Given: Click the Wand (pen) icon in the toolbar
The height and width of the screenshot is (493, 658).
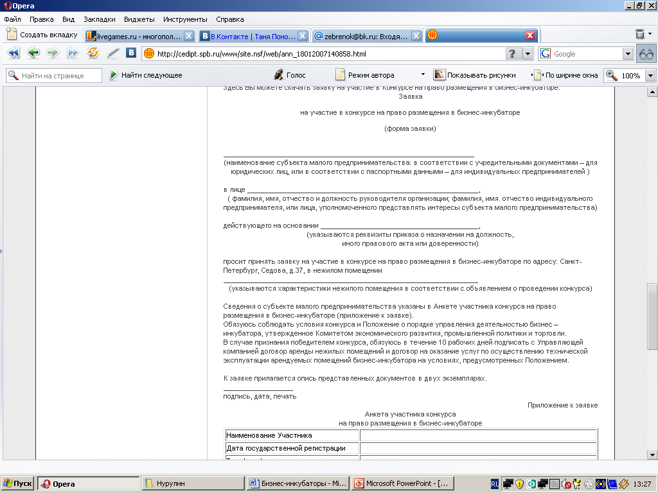Looking at the screenshot, I should click(113, 53).
